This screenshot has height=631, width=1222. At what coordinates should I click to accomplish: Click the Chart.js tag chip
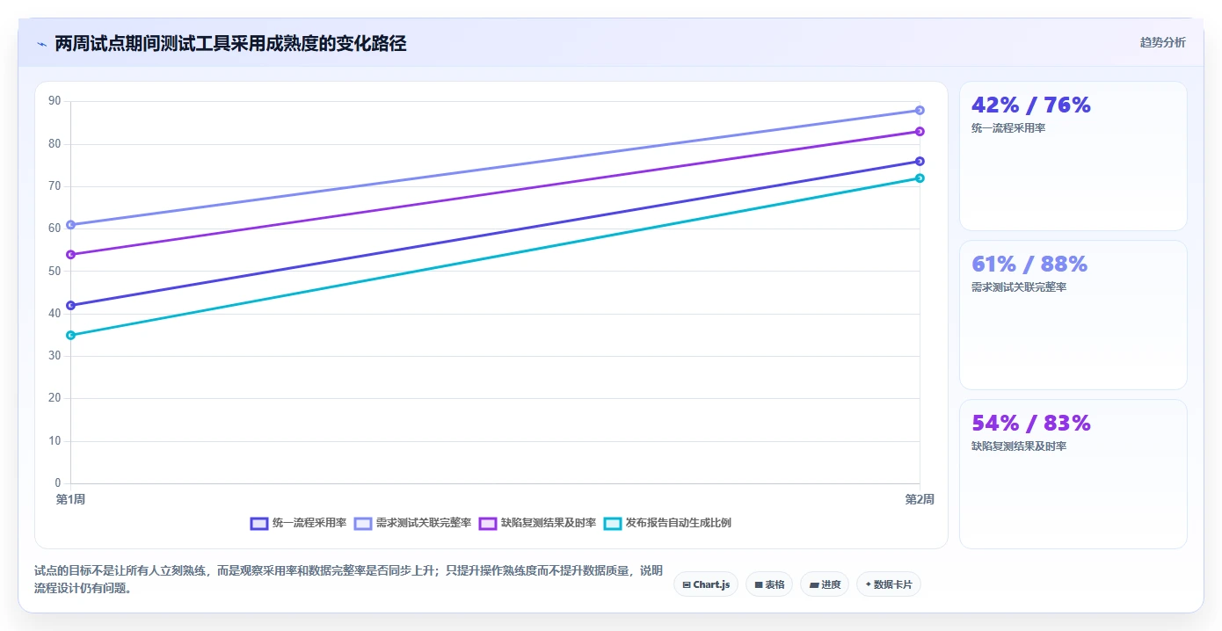pos(706,584)
